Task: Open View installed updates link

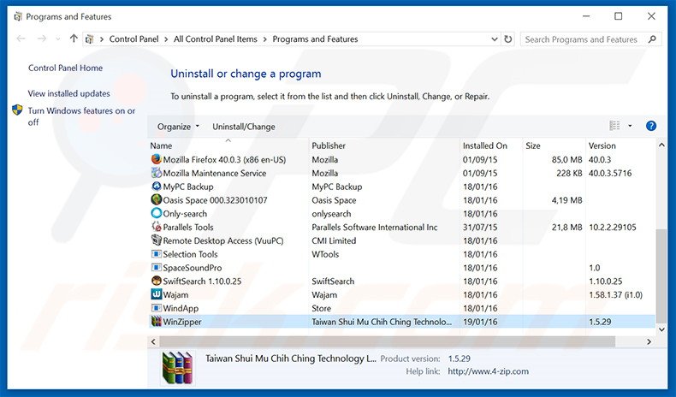Action: tap(69, 93)
